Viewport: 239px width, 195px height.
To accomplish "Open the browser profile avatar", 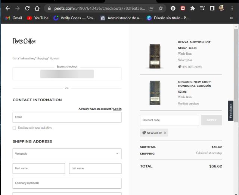I will [221, 8].
